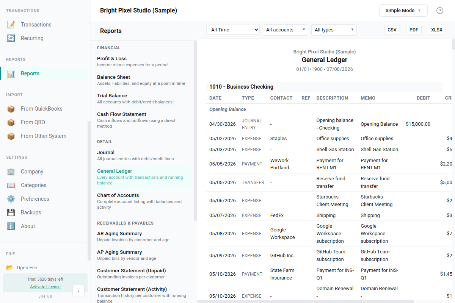Click the Backups floppy disk icon
Image resolution: width=455 pixels, height=303 pixels.
pos(11,212)
